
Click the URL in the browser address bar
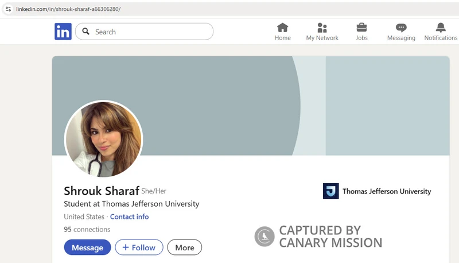[68, 9]
